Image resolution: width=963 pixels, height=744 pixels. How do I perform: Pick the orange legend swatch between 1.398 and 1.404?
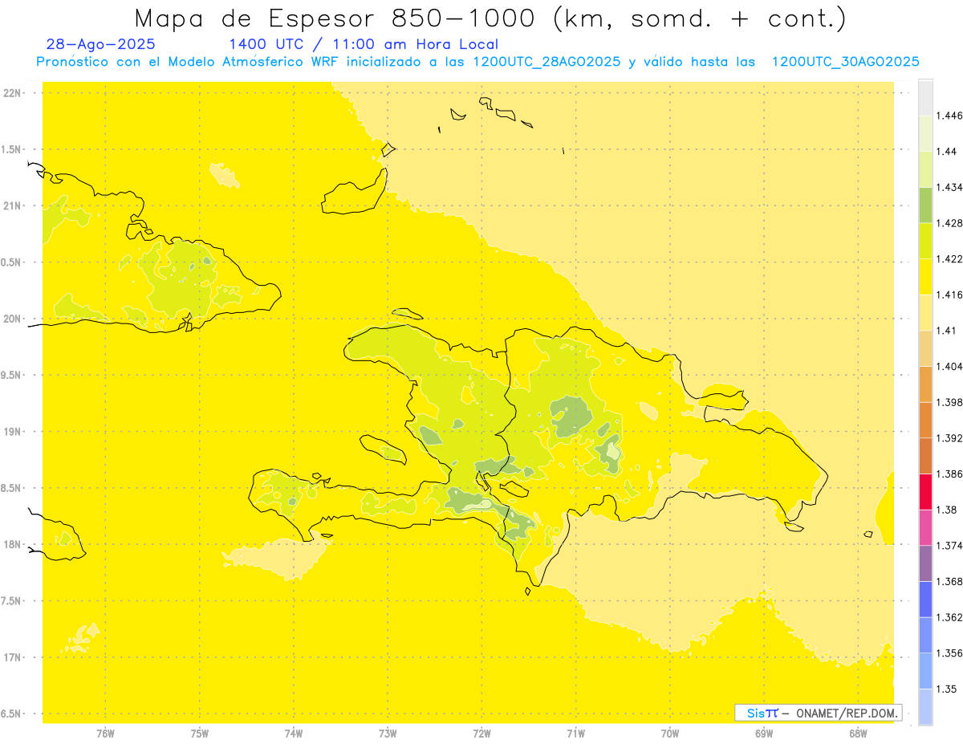[925, 384]
